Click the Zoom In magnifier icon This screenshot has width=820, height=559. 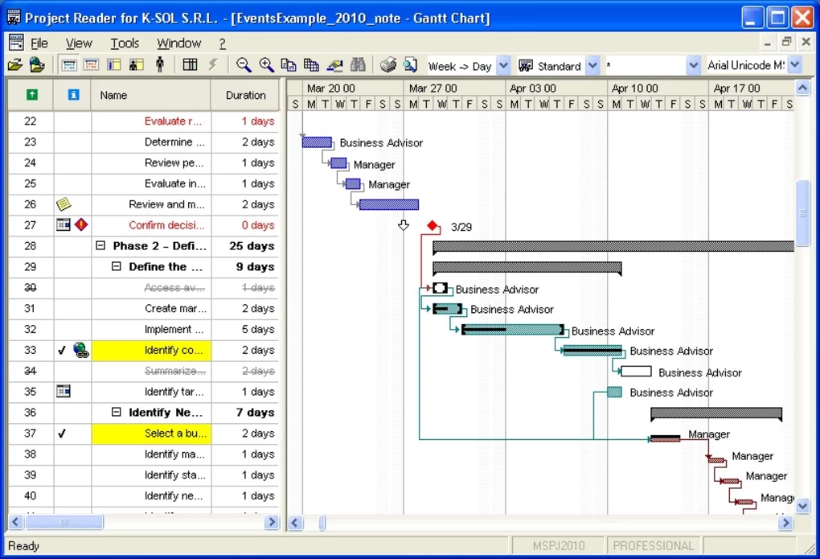tap(267, 65)
